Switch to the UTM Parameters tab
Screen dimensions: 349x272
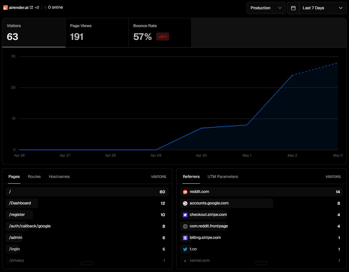pos(223,177)
